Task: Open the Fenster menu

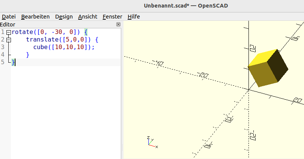Action: click(112, 17)
